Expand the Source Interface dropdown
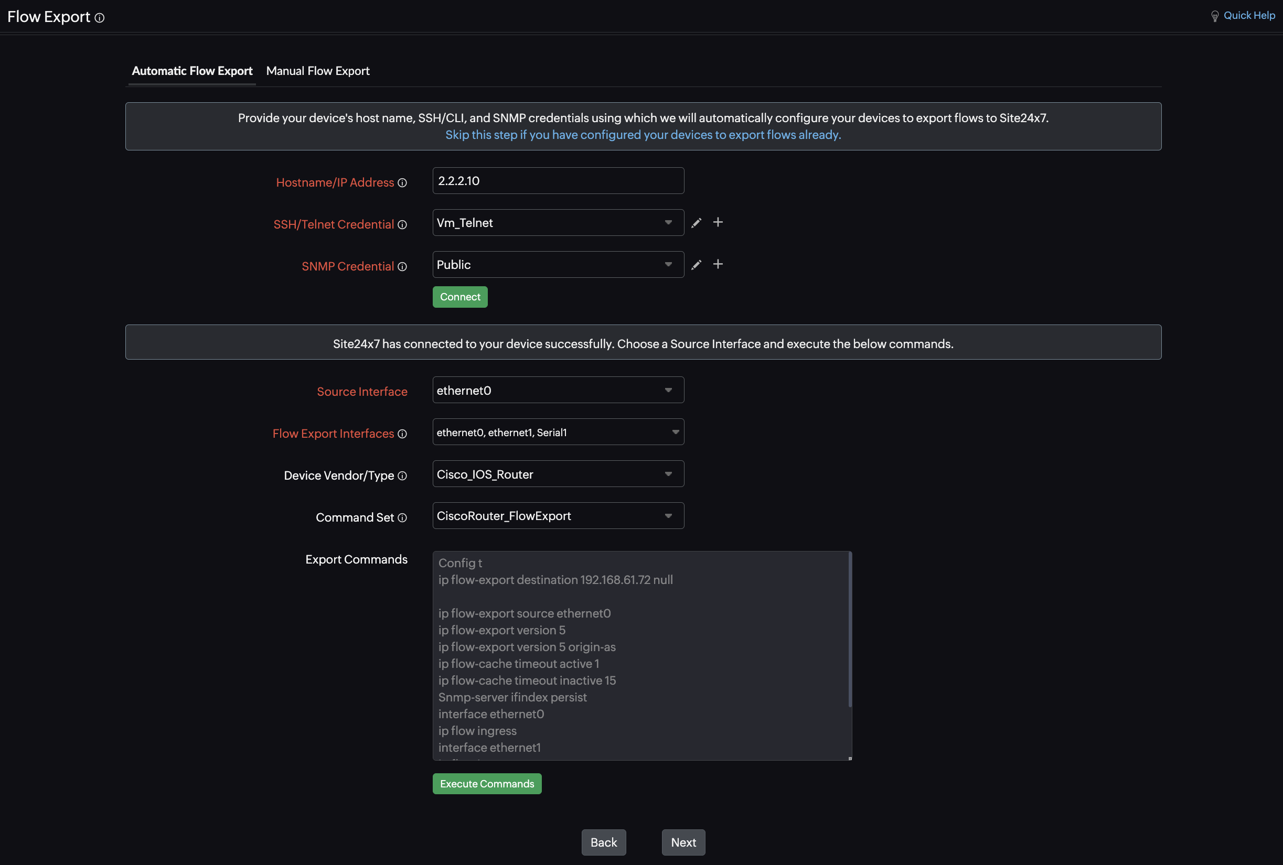Viewport: 1283px width, 865px height. pyautogui.click(x=558, y=390)
